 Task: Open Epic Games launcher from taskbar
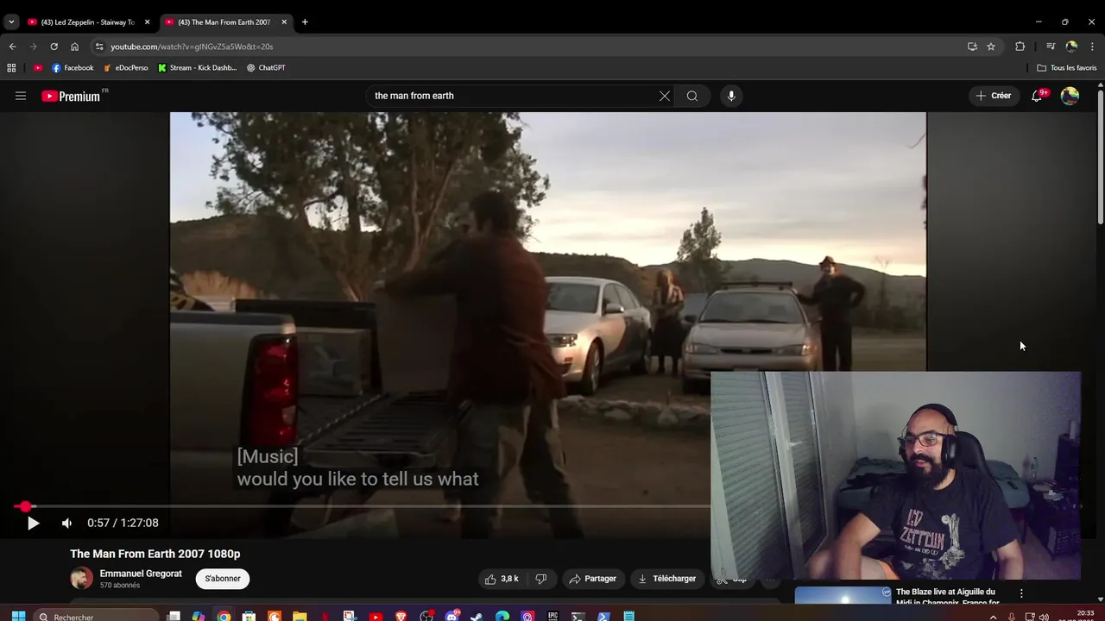tap(552, 616)
